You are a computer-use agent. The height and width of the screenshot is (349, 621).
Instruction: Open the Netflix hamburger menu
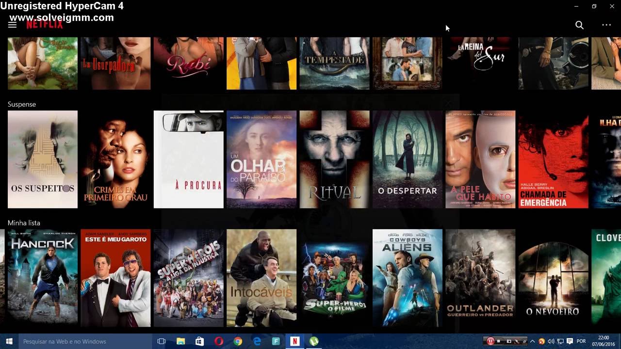pos(12,25)
